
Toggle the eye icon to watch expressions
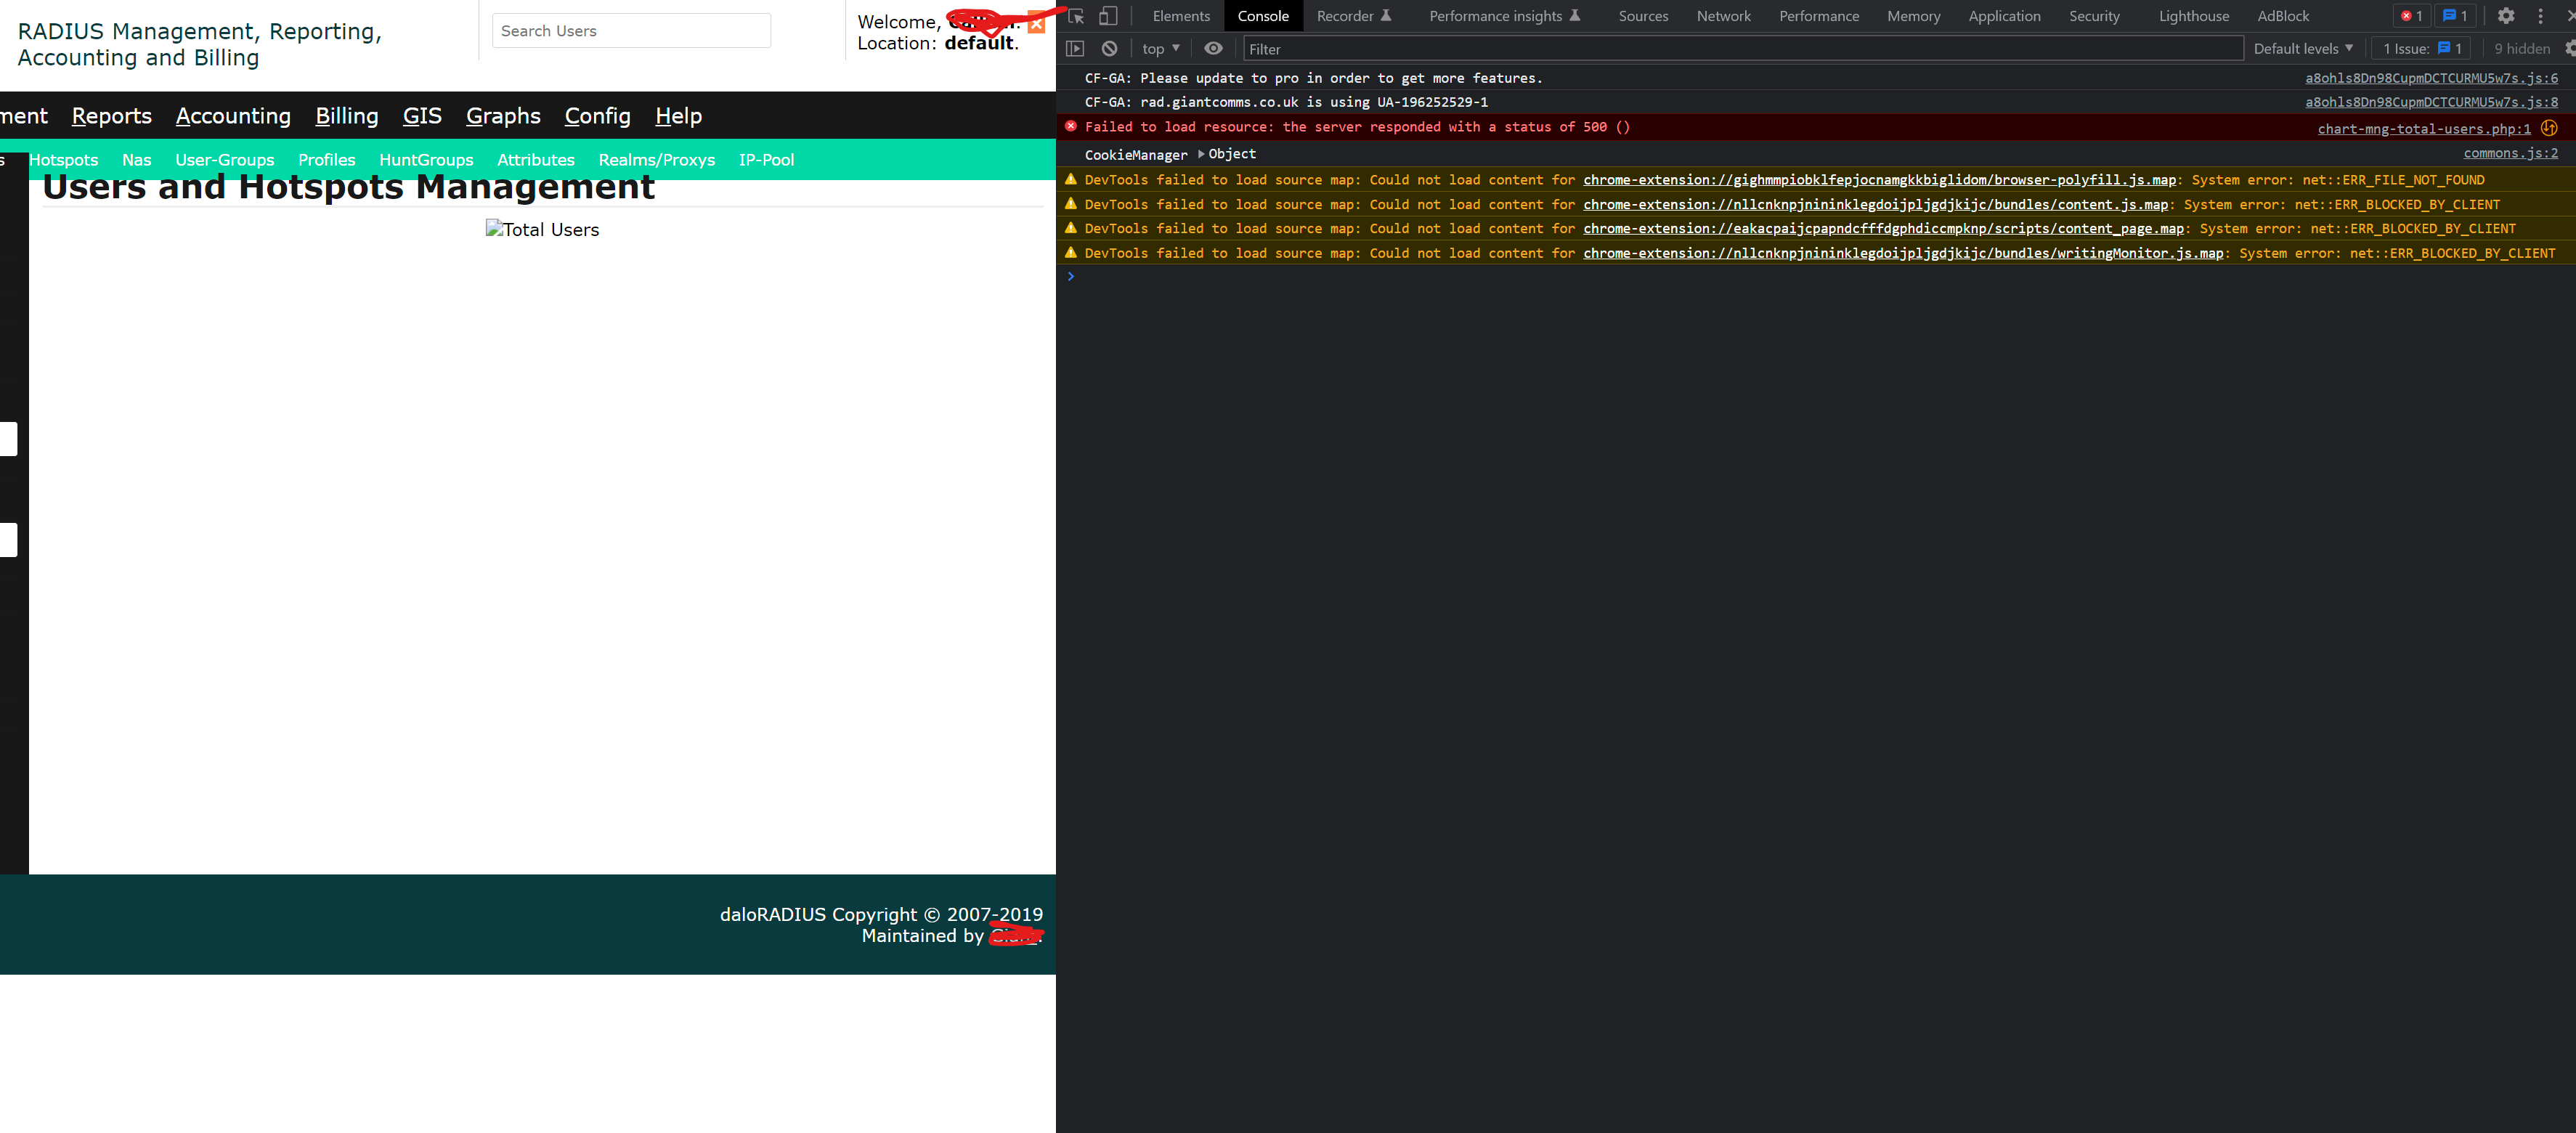click(x=1213, y=48)
